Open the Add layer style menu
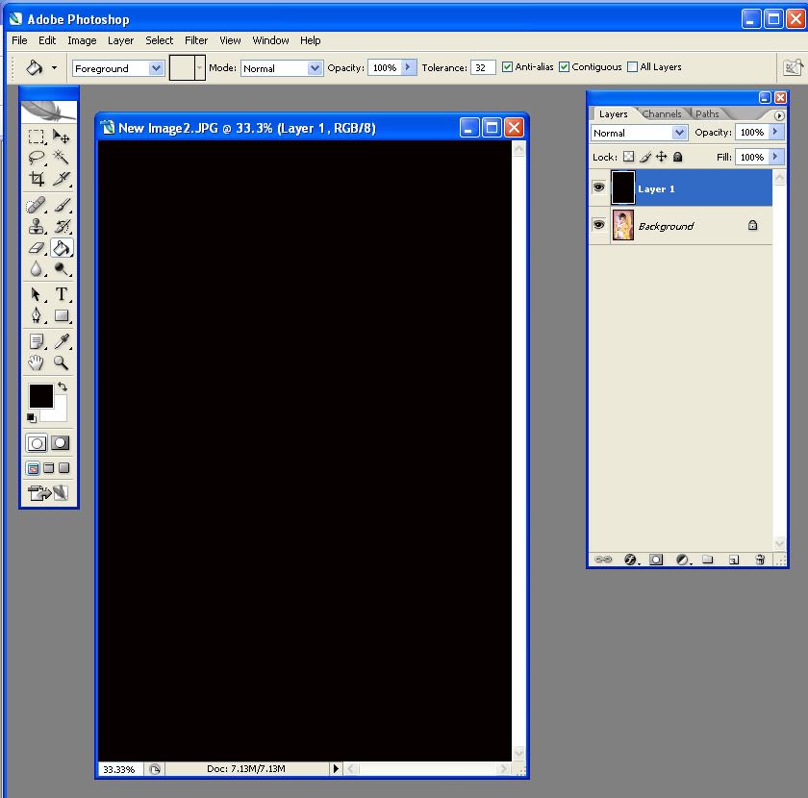Viewport: 808px width, 798px height. [630, 559]
